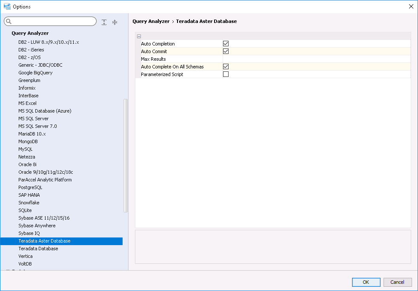Open Teradata Database options
The width and height of the screenshot is (418, 291).
(x=38, y=249)
